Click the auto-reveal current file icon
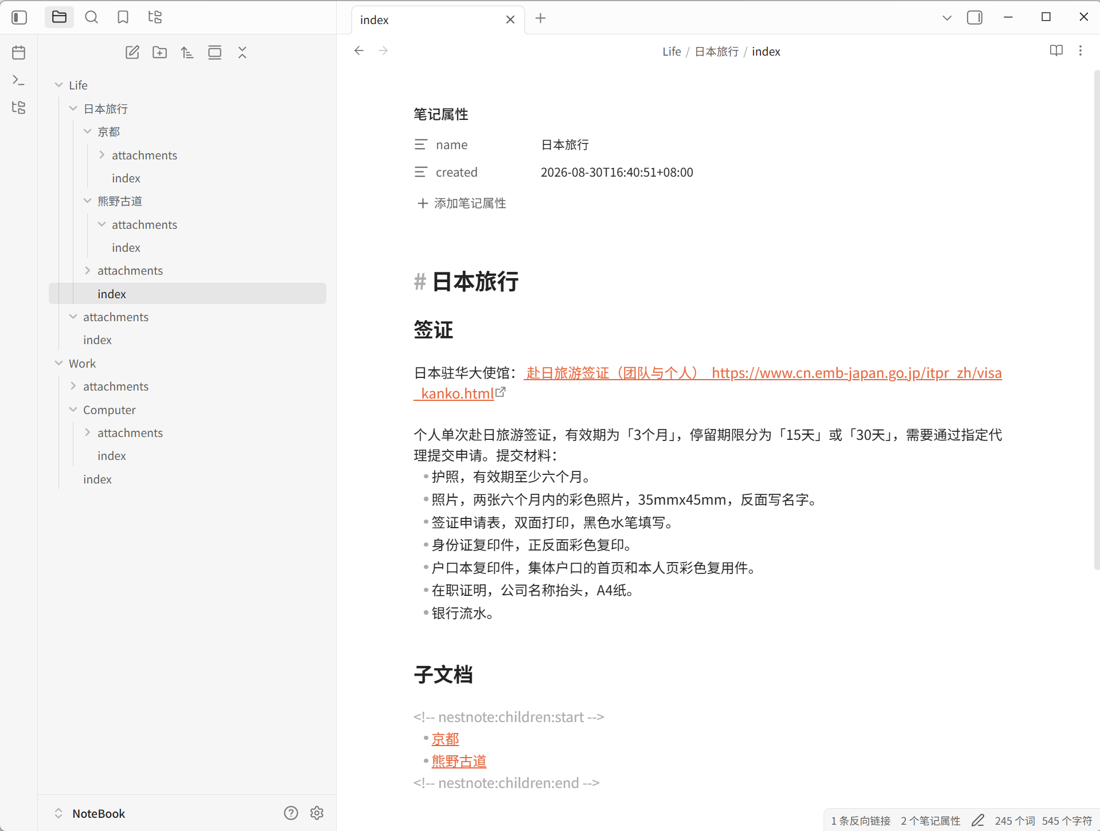 (215, 53)
